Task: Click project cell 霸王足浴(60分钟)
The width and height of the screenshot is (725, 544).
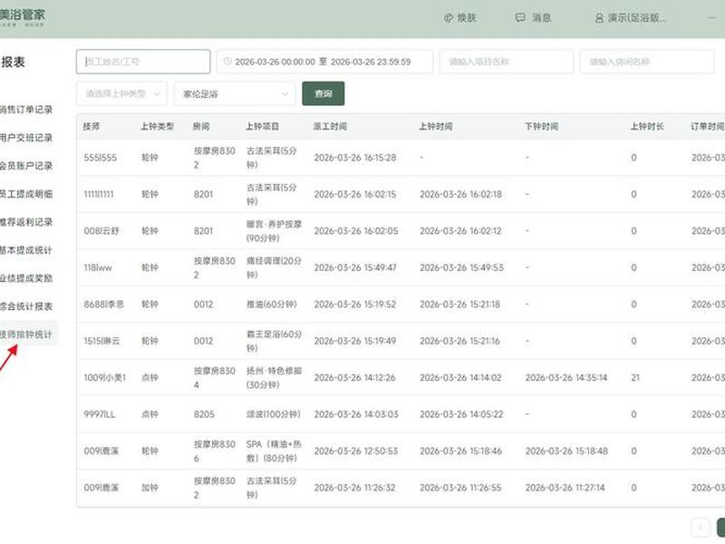Action: [274, 341]
